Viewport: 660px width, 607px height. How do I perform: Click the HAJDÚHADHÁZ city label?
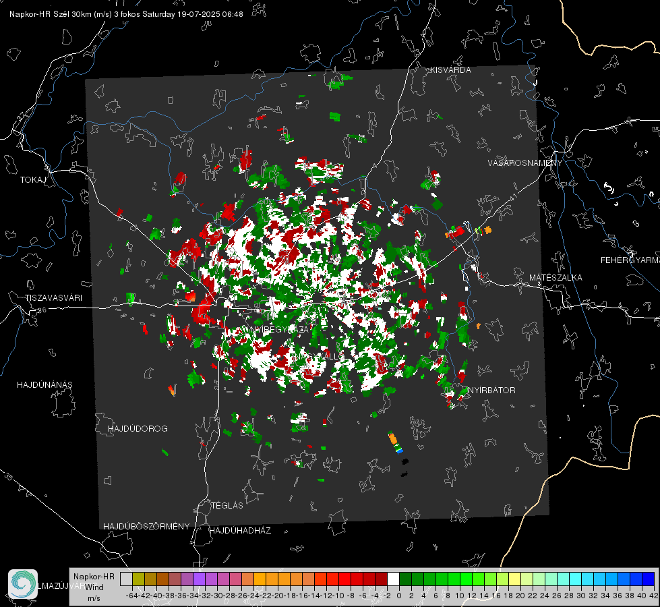click(x=240, y=531)
